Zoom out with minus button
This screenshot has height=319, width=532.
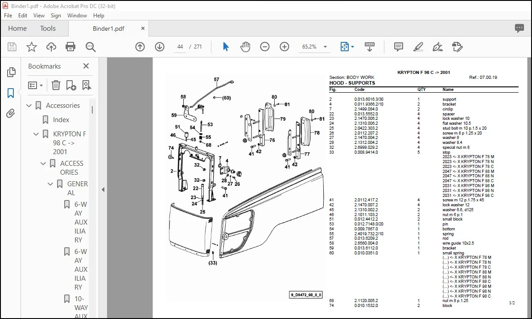coord(264,47)
